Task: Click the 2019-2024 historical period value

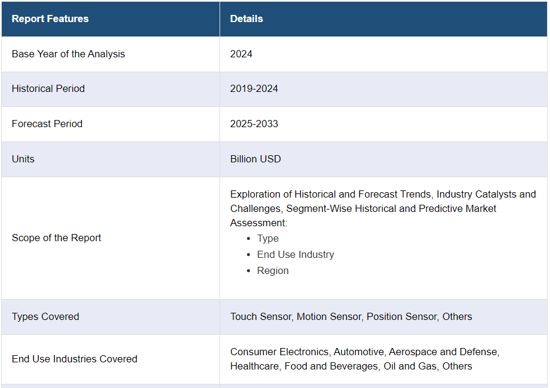Action: (x=254, y=88)
